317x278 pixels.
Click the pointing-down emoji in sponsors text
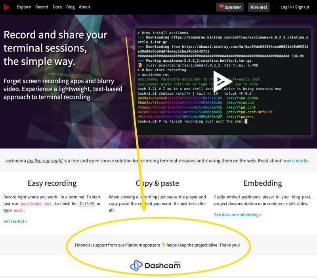(x=163, y=245)
